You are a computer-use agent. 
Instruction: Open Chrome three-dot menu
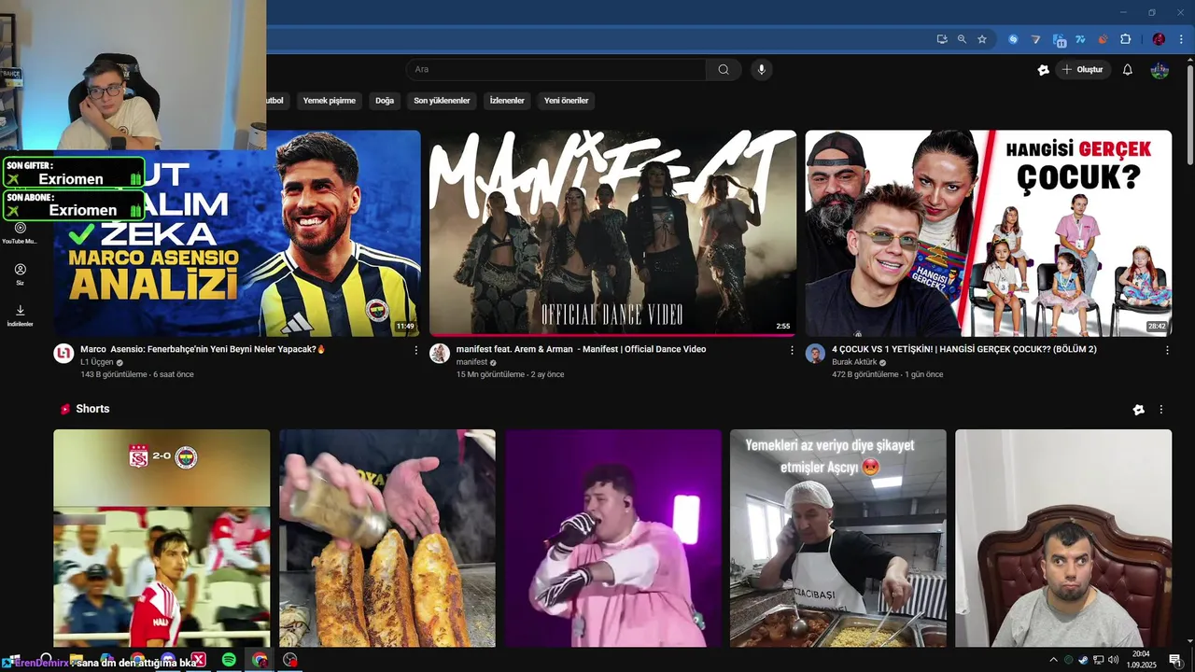click(x=1181, y=39)
